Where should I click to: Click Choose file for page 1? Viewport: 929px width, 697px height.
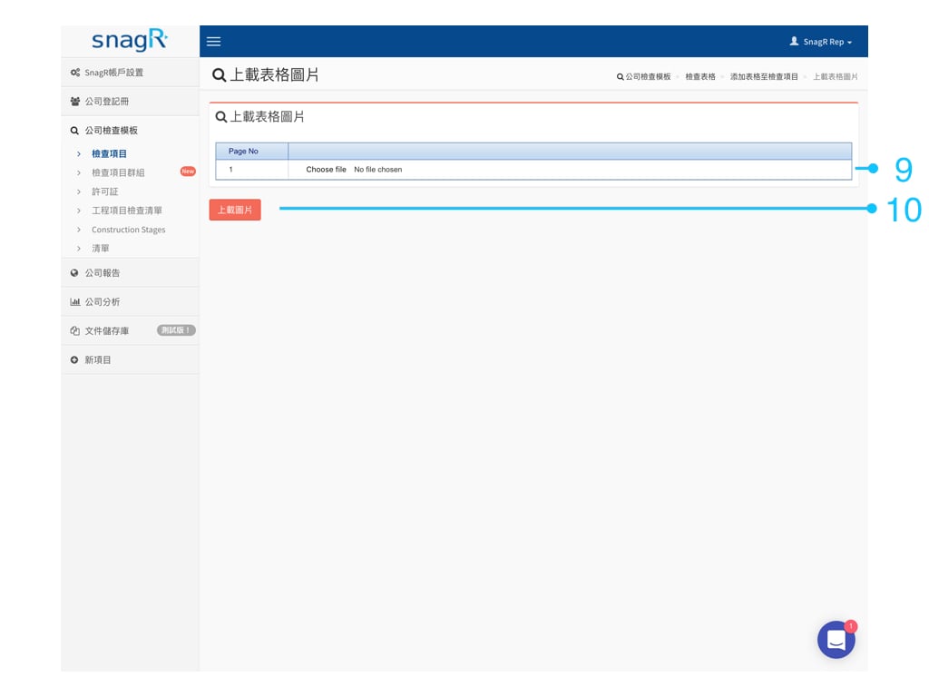326,170
